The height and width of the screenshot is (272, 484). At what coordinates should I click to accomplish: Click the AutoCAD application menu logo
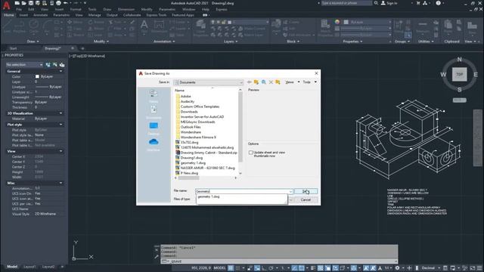click(x=6, y=5)
